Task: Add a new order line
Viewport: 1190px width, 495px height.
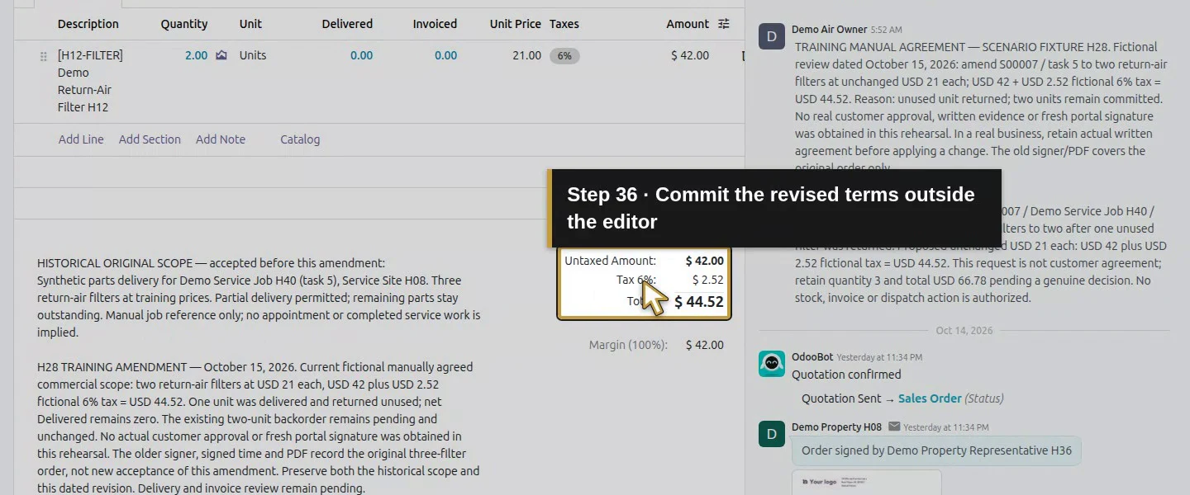Action: pyautogui.click(x=81, y=139)
